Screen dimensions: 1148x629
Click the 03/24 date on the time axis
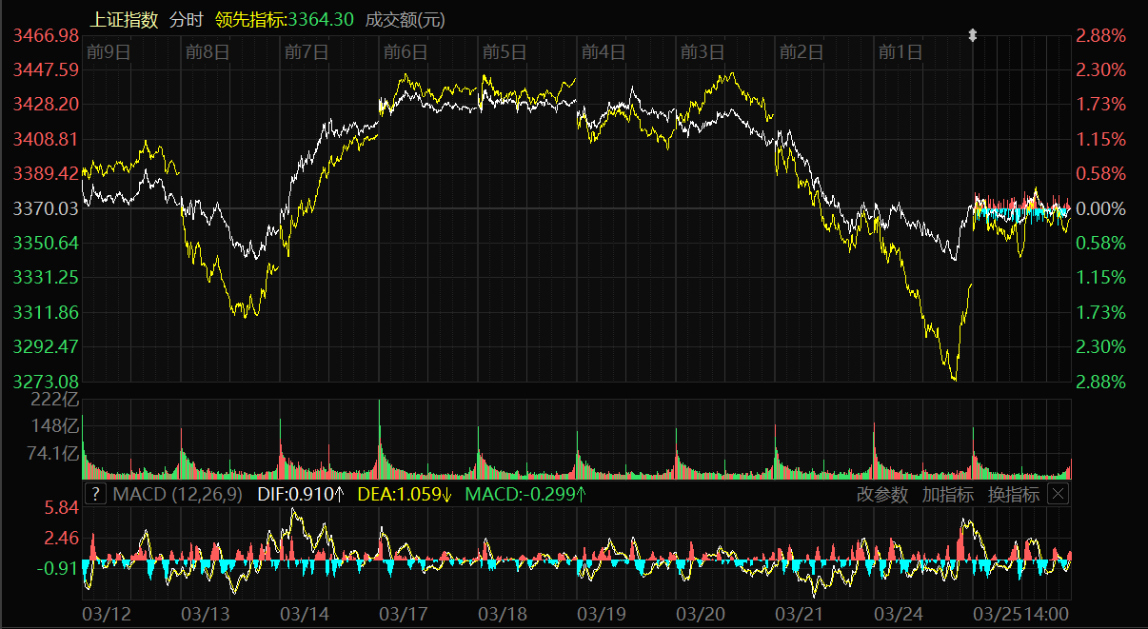[x=899, y=614]
